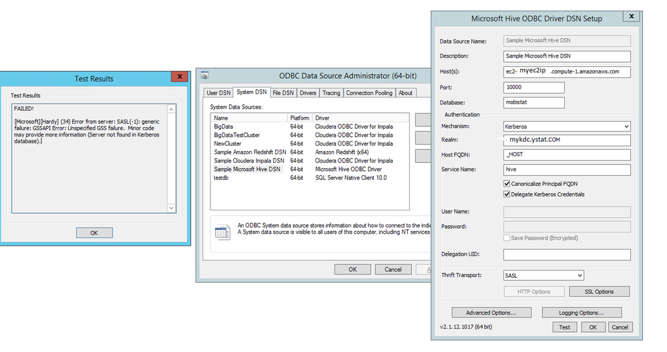The image size is (667, 352).
Task: Select the BigDataTestCluster data source row
Action: pyautogui.click(x=310, y=136)
